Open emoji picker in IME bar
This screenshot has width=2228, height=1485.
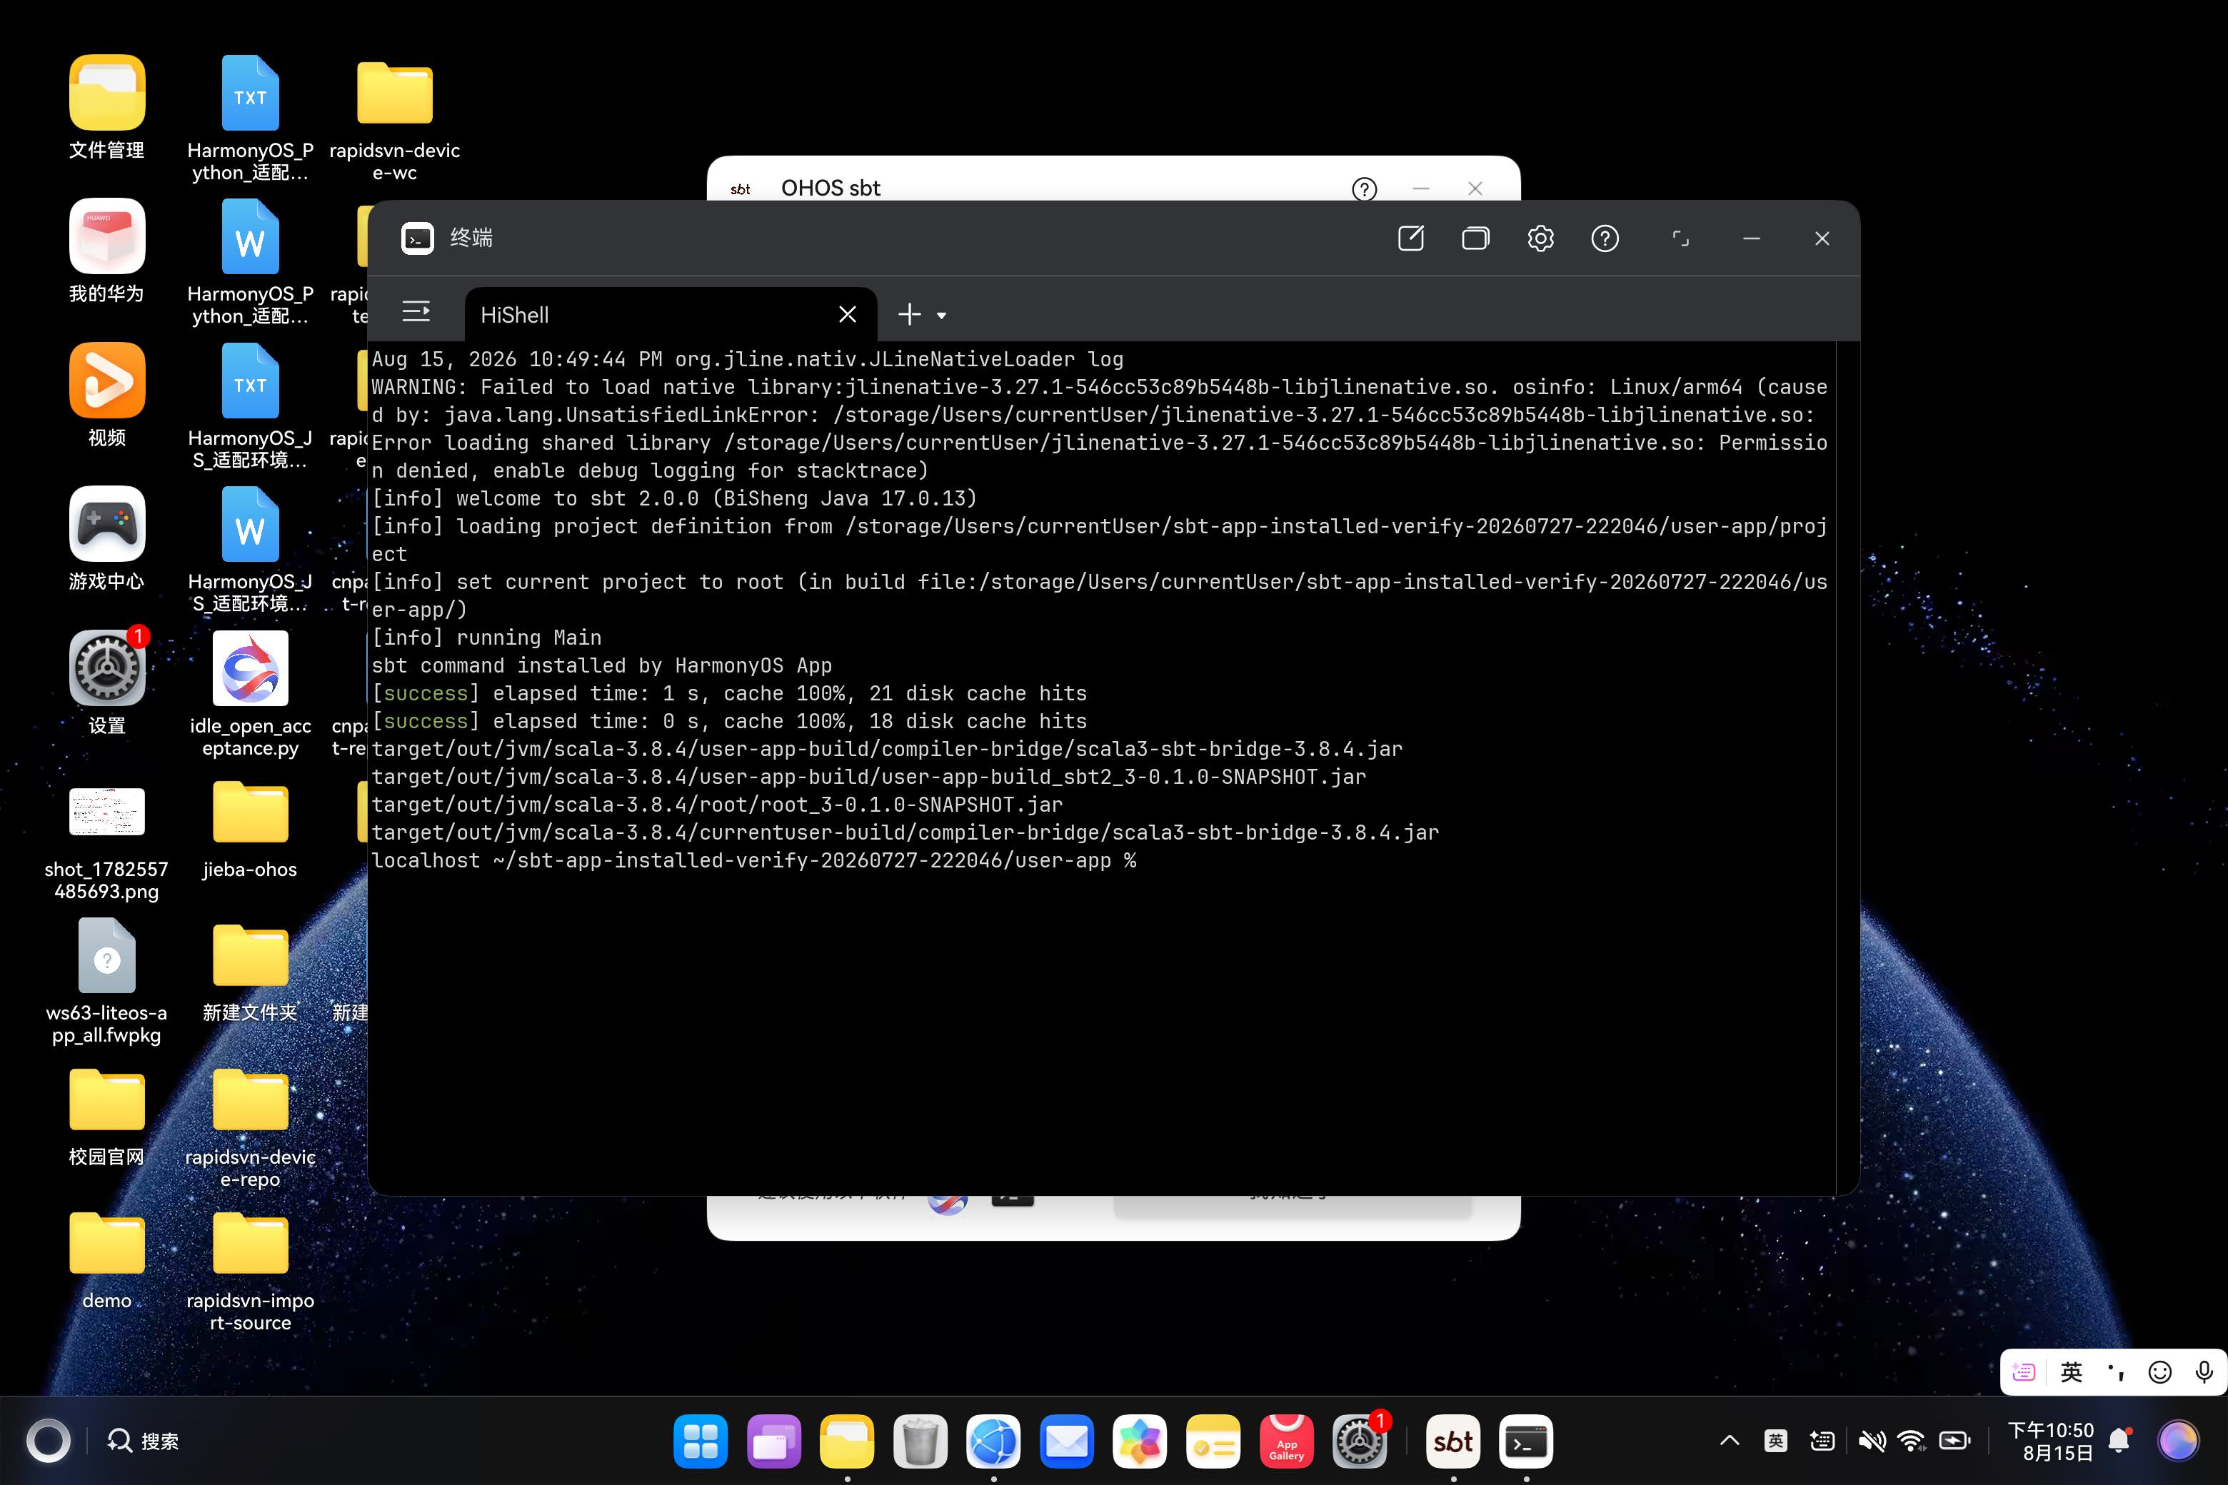coord(2159,1371)
